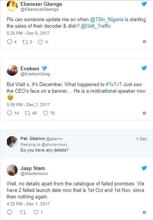This screenshot has width=153, height=220.
Task: Open the #TsTv hashtag link
Action: (x=112, y=84)
